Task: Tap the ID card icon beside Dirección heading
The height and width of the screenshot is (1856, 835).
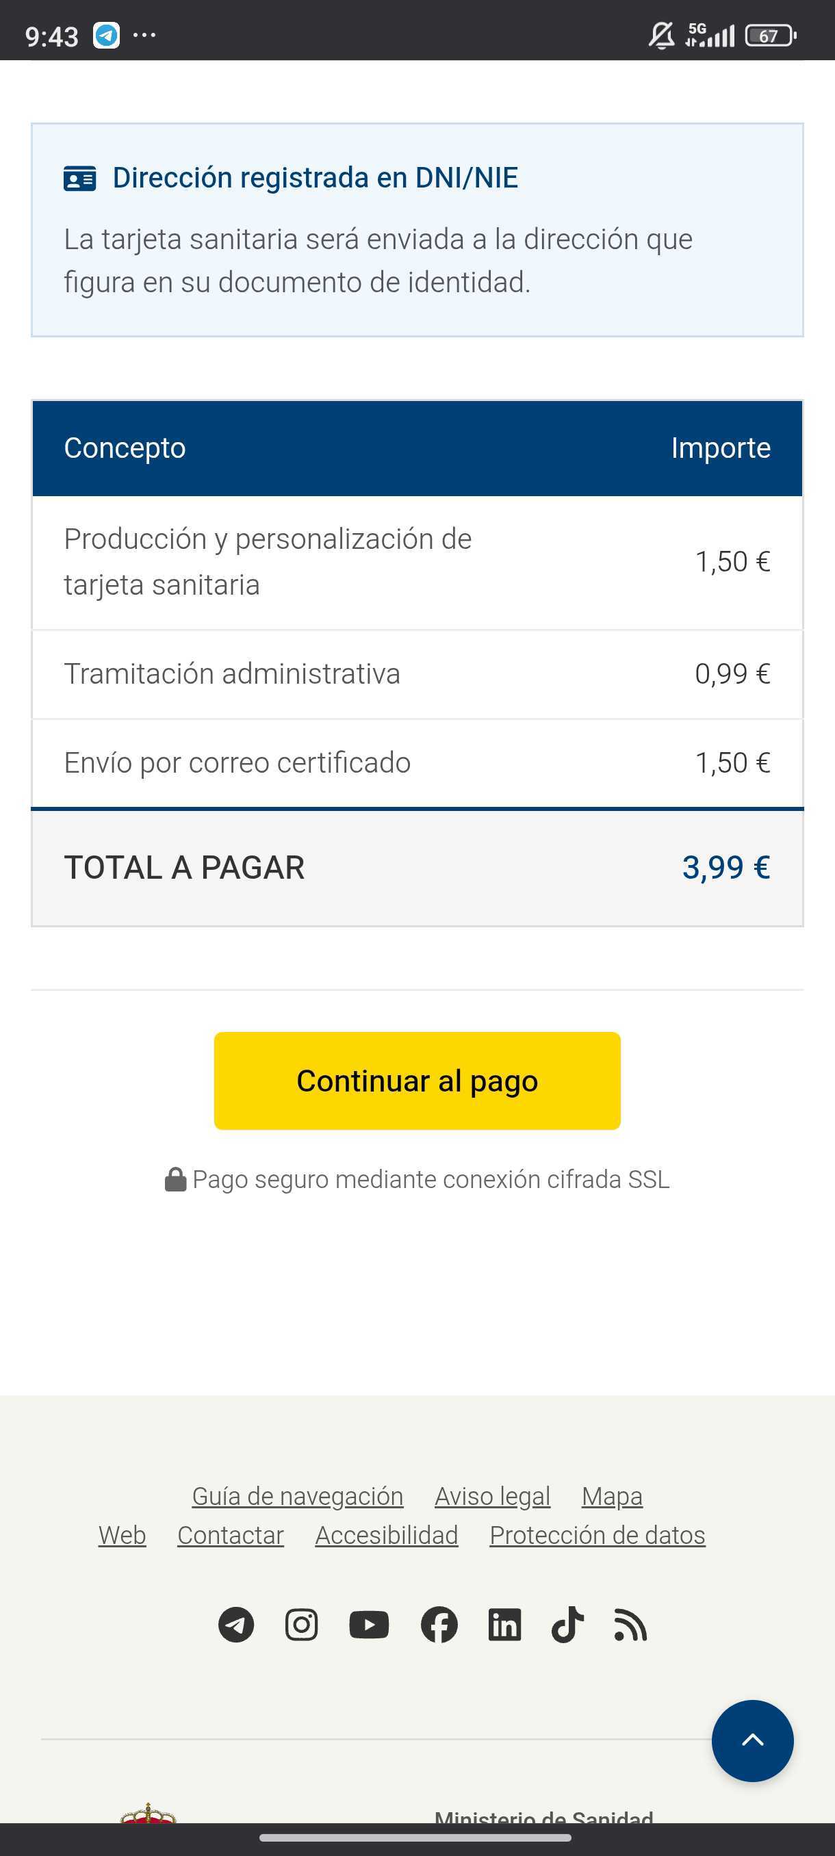Action: (79, 178)
